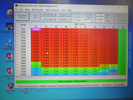Open the SmartUnity Zipper desktop icon

point(10,88)
